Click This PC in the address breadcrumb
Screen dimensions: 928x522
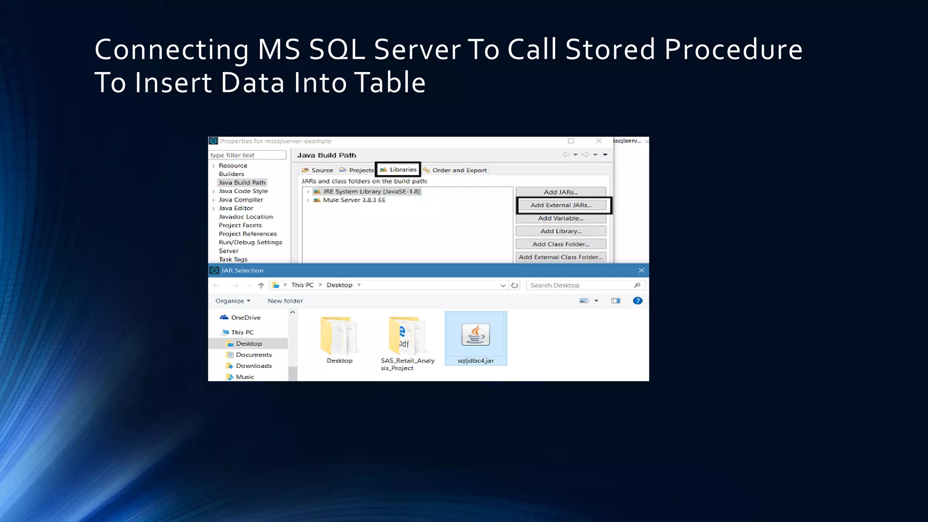(x=302, y=285)
